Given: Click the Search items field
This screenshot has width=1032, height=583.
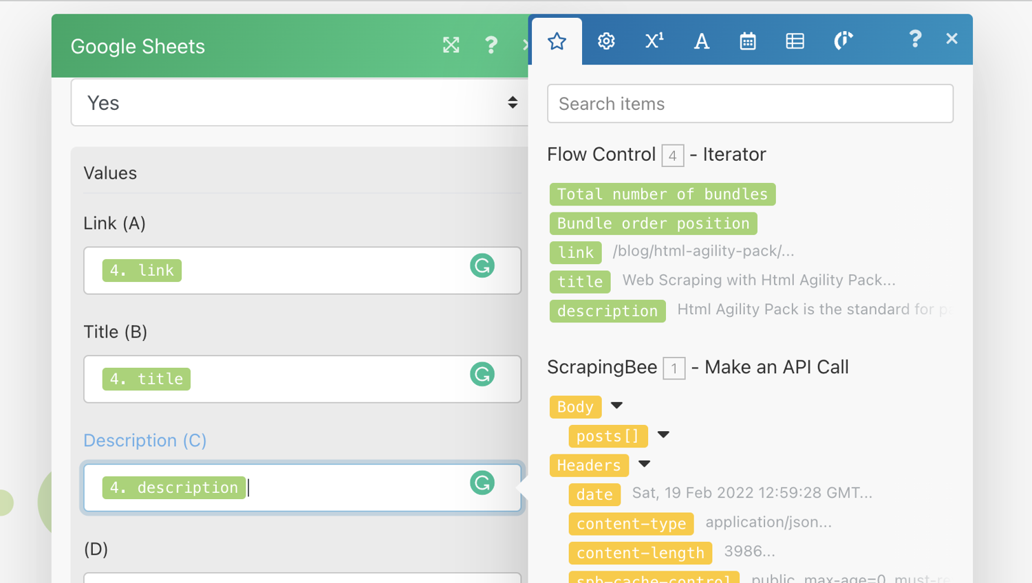Looking at the screenshot, I should [x=750, y=104].
